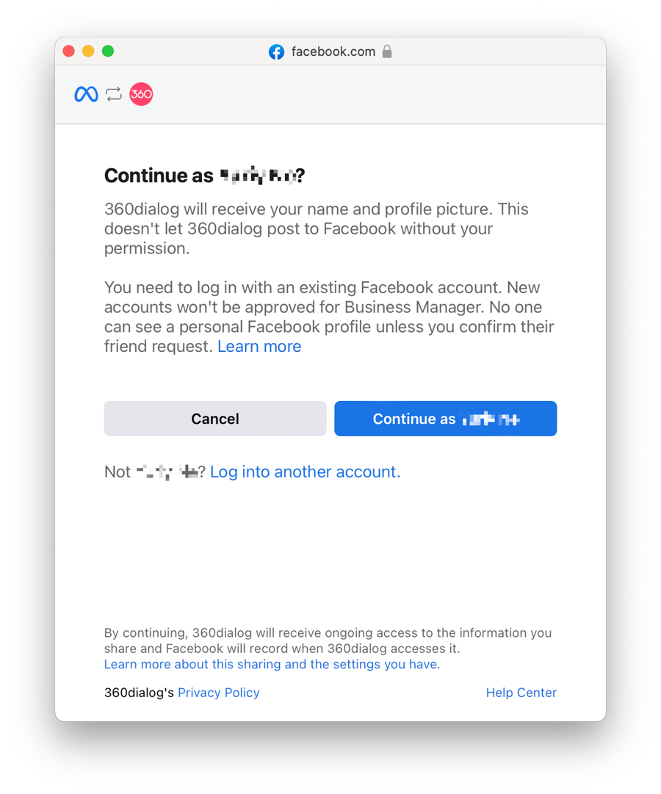661x794 pixels.
Task: Open 360dialog's Privacy Policy
Action: pyautogui.click(x=219, y=693)
